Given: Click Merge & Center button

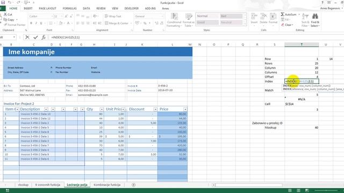Looking at the screenshot, I should (x=117, y=23).
